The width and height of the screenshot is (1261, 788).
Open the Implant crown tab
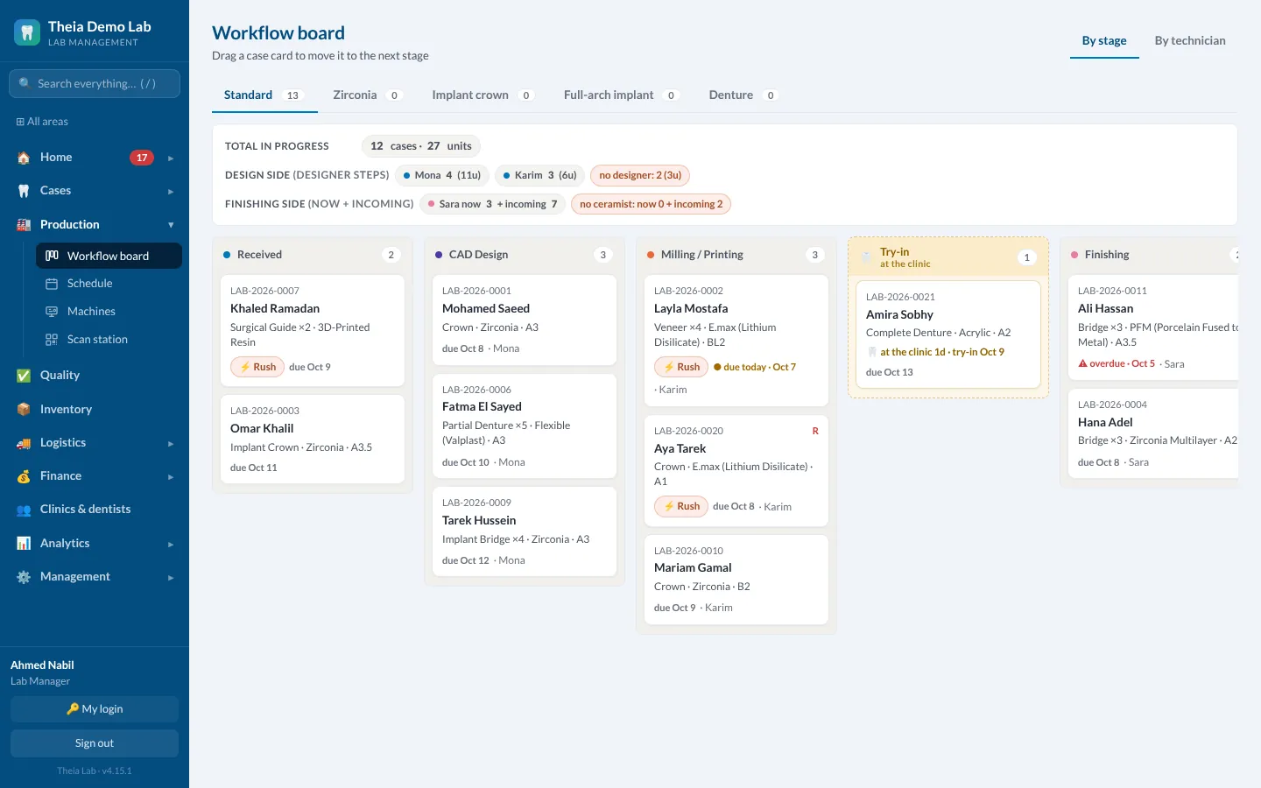483,95
